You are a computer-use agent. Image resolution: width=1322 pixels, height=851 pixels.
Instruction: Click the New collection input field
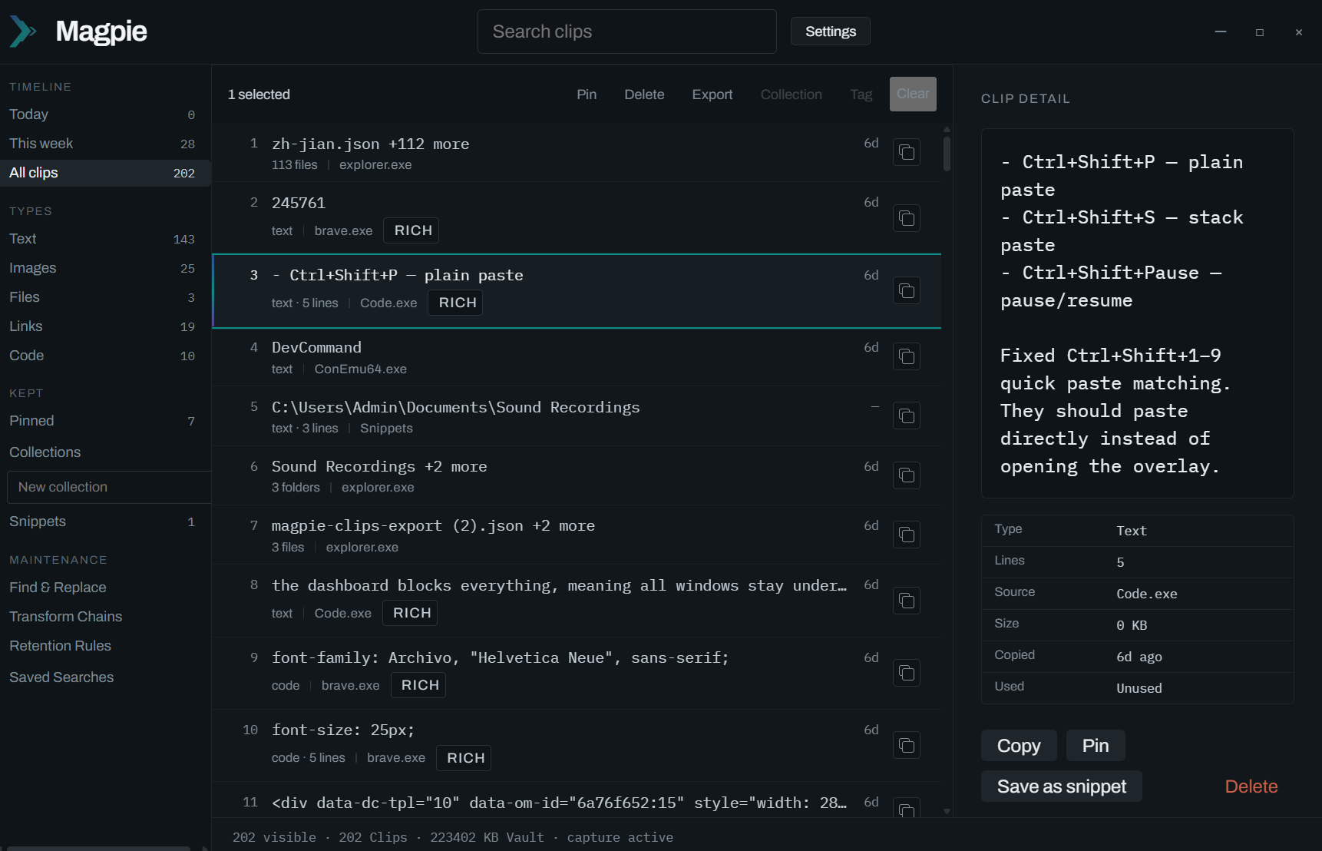tap(108, 487)
